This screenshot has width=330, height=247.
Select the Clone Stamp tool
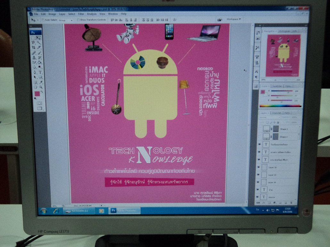34,58
